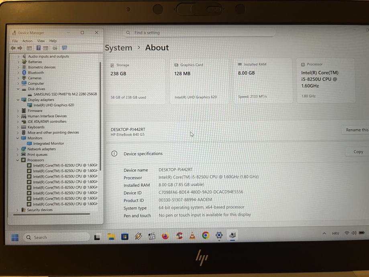Open the Help menu in Device Manager
369x277 pixels.
click(x=53, y=41)
